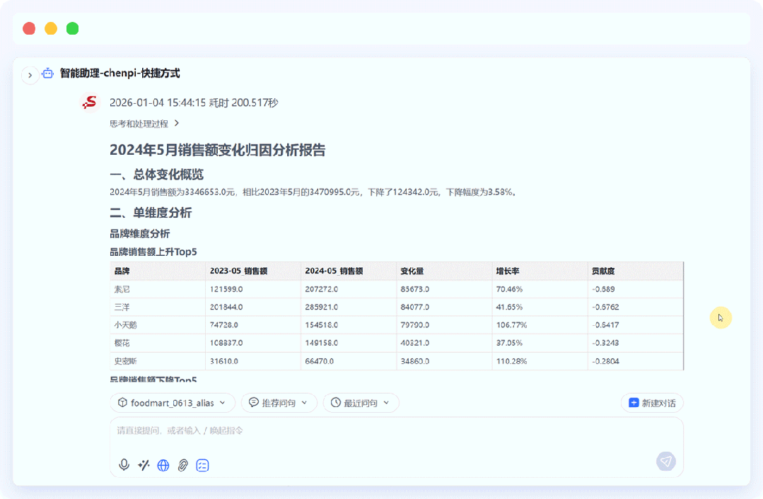This screenshot has height=499, width=763.
Task: Click the microphone voice input icon
Action: coord(124,465)
